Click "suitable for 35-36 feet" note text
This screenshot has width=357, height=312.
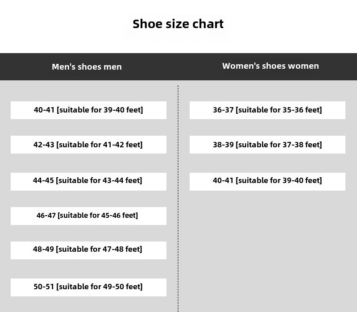click(x=279, y=110)
